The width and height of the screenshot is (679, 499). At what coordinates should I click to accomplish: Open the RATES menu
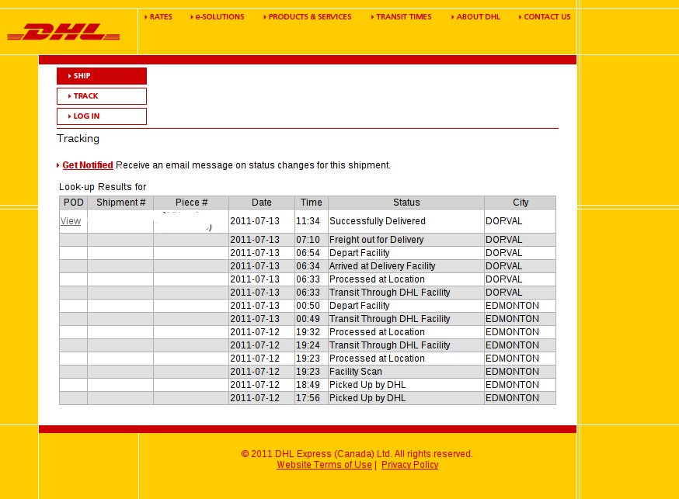(158, 17)
